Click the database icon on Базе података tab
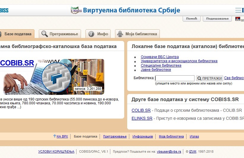This screenshot has width=244, height=158. point(1,34)
